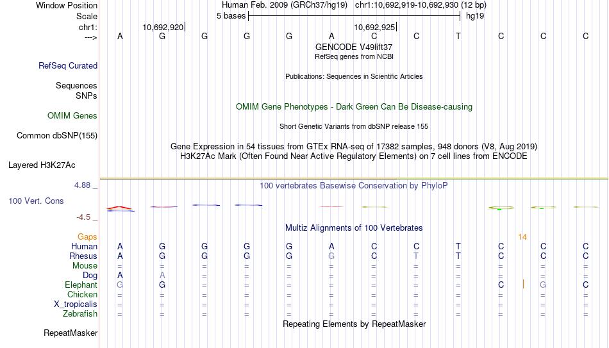The height and width of the screenshot is (348, 609).
Task: Click the Zebrafish species label
Action: coord(80,313)
